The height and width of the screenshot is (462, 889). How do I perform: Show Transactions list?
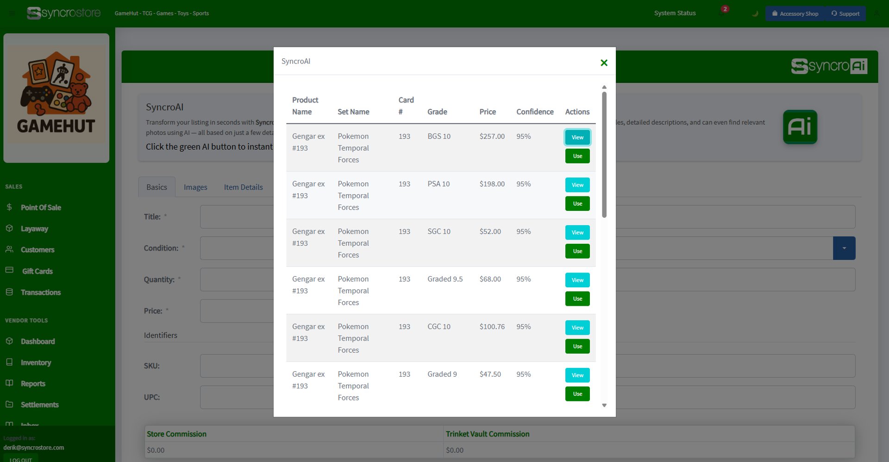41,292
